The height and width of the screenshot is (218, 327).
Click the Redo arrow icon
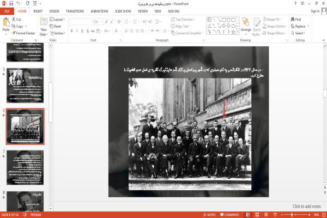(28, 3)
